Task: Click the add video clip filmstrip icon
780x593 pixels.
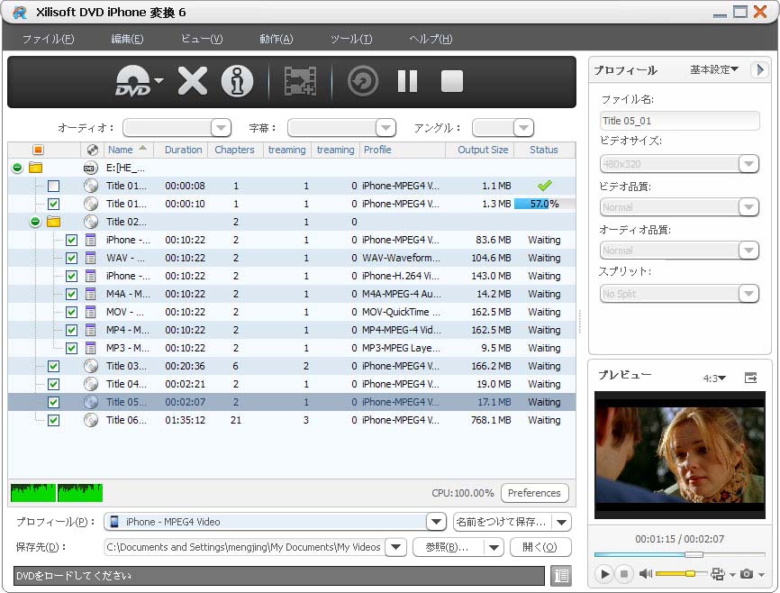Action: pos(300,82)
